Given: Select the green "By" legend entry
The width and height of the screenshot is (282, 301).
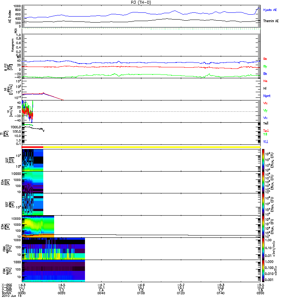Looking at the screenshot, I should coord(265,67).
